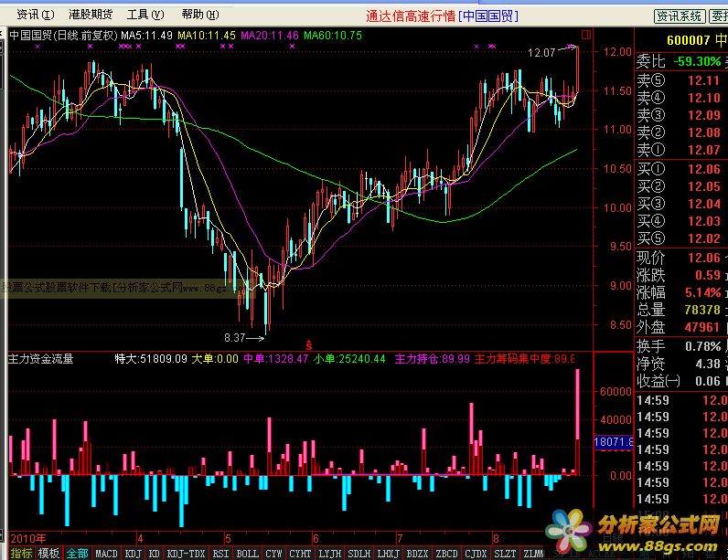
Task: Select the 卖② 12.08 ask row
Action: tap(680, 132)
